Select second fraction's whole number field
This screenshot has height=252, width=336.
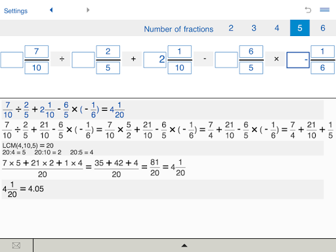coord(83,60)
